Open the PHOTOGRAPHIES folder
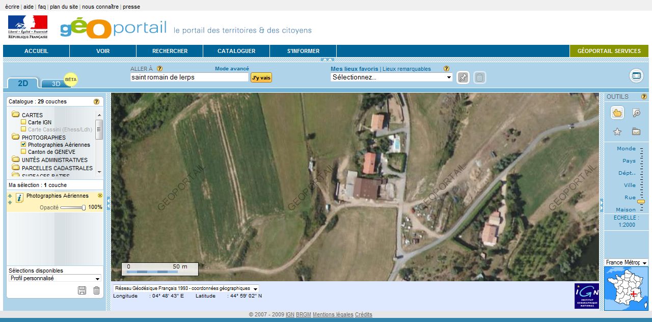 point(15,138)
